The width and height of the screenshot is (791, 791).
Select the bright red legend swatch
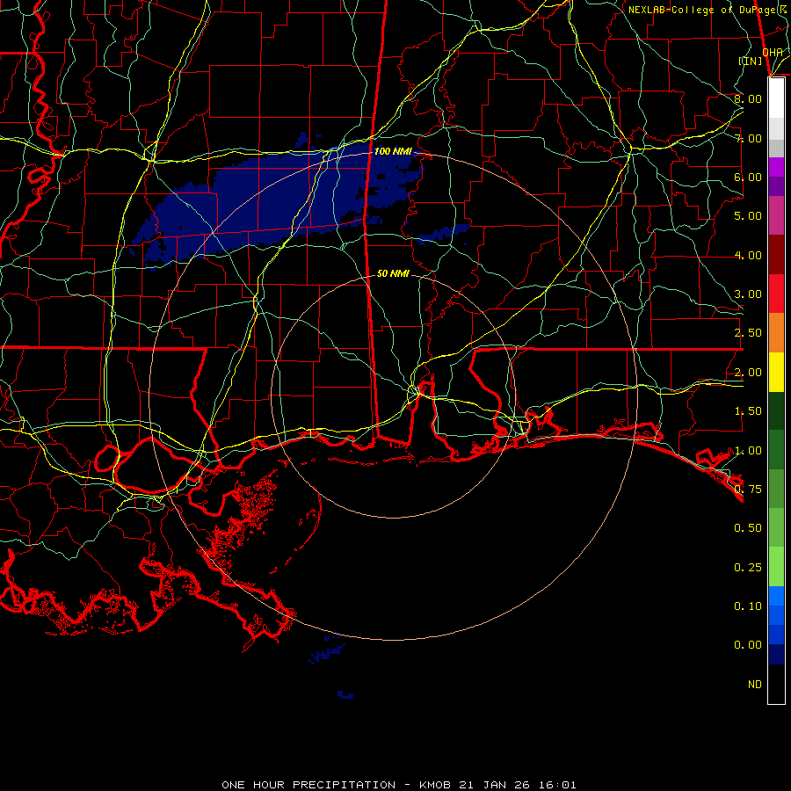tap(776, 294)
